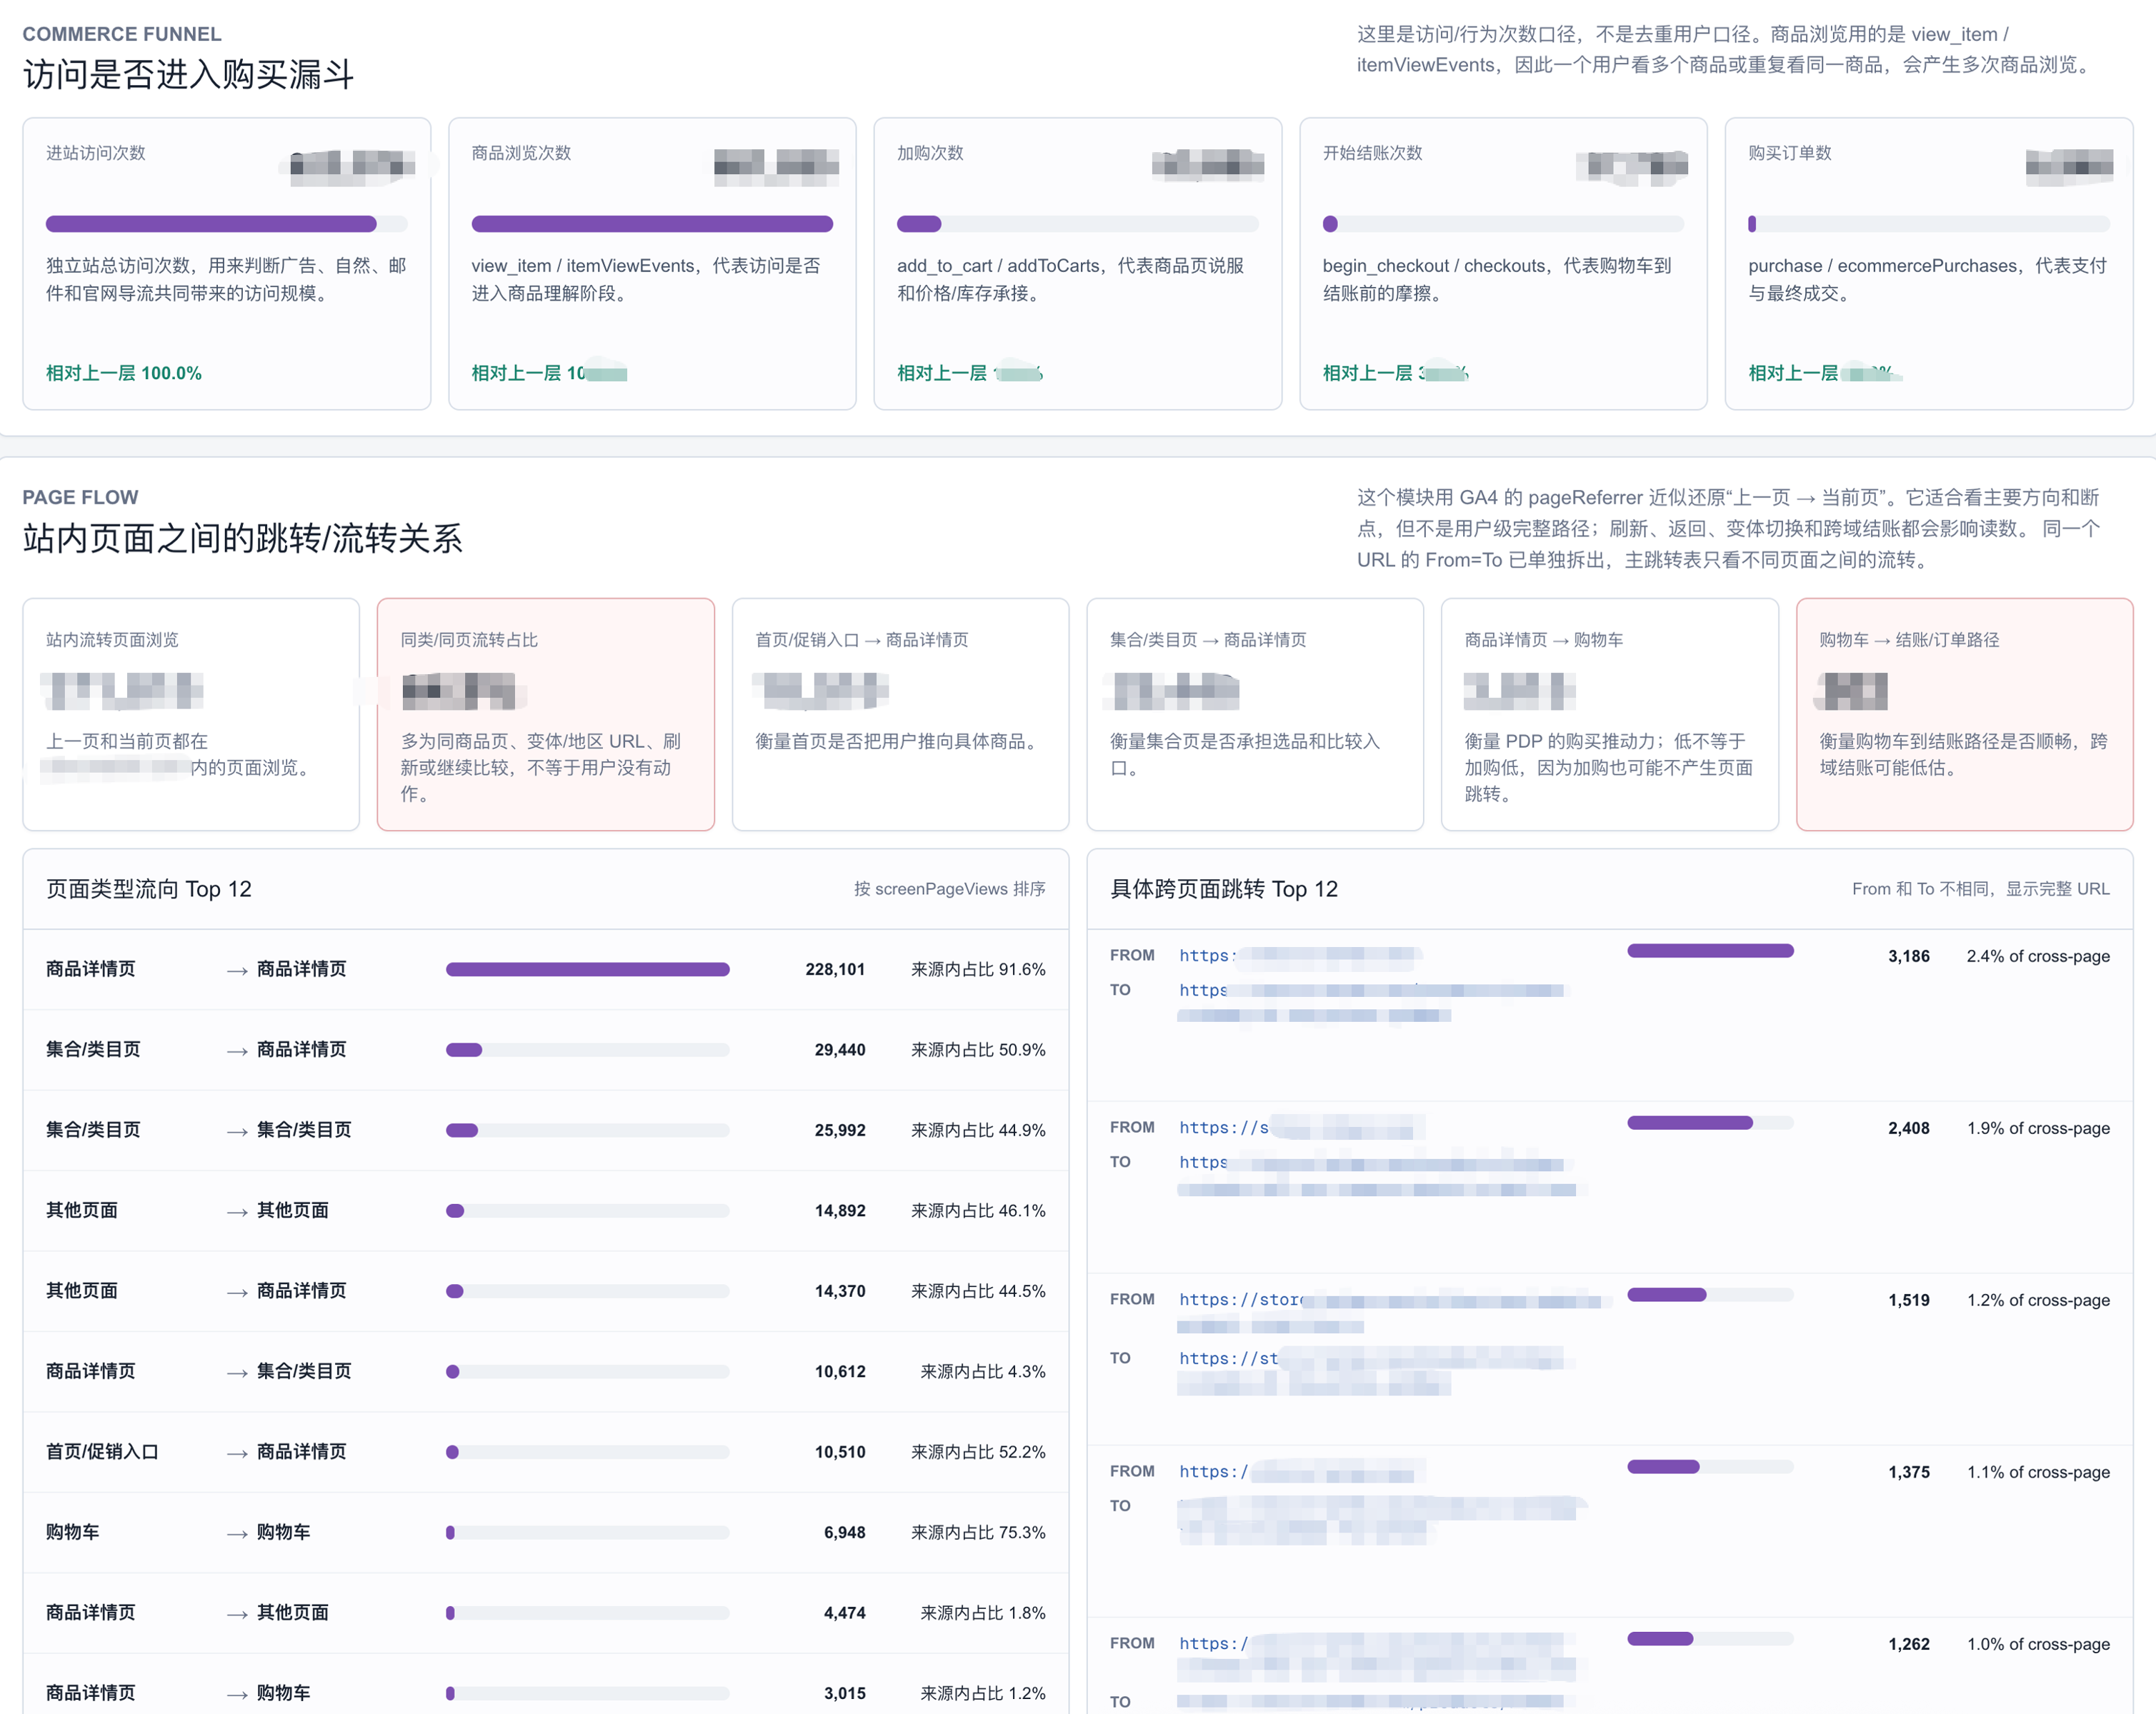The height and width of the screenshot is (1714, 2156).
Task: Click the value 4,474 in flow table
Action: click(844, 1613)
